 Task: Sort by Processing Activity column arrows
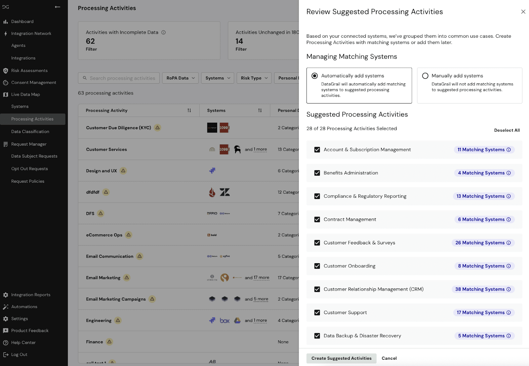(189, 110)
